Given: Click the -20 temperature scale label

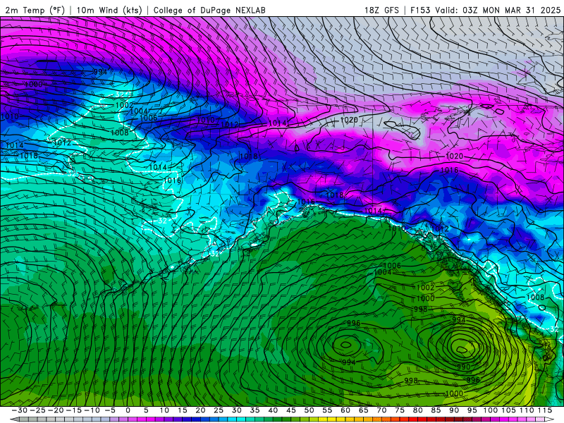Looking at the screenshot, I should [56, 410].
